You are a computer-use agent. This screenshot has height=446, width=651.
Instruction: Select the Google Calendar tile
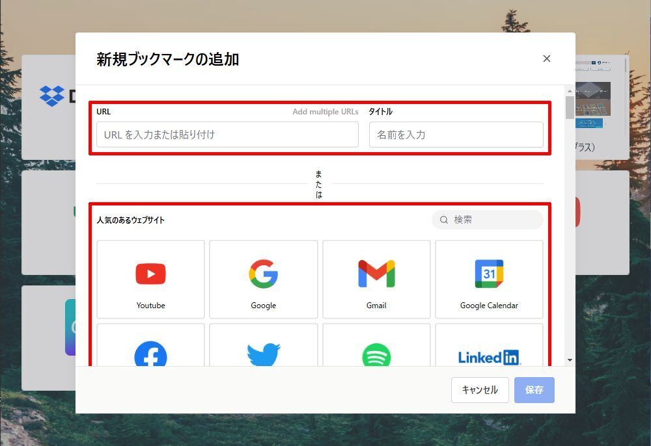pos(489,280)
